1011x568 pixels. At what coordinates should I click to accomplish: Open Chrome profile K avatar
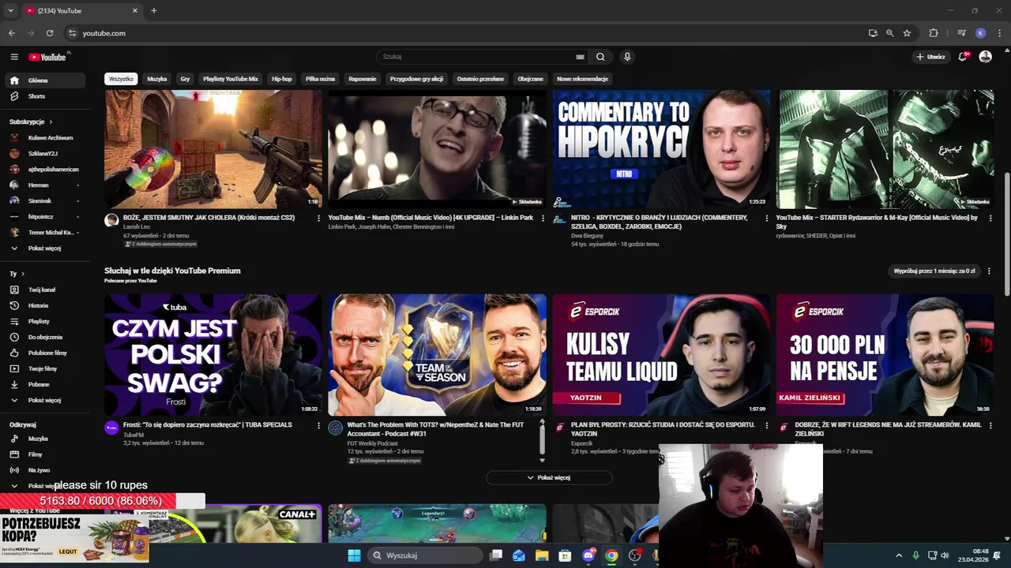[980, 33]
